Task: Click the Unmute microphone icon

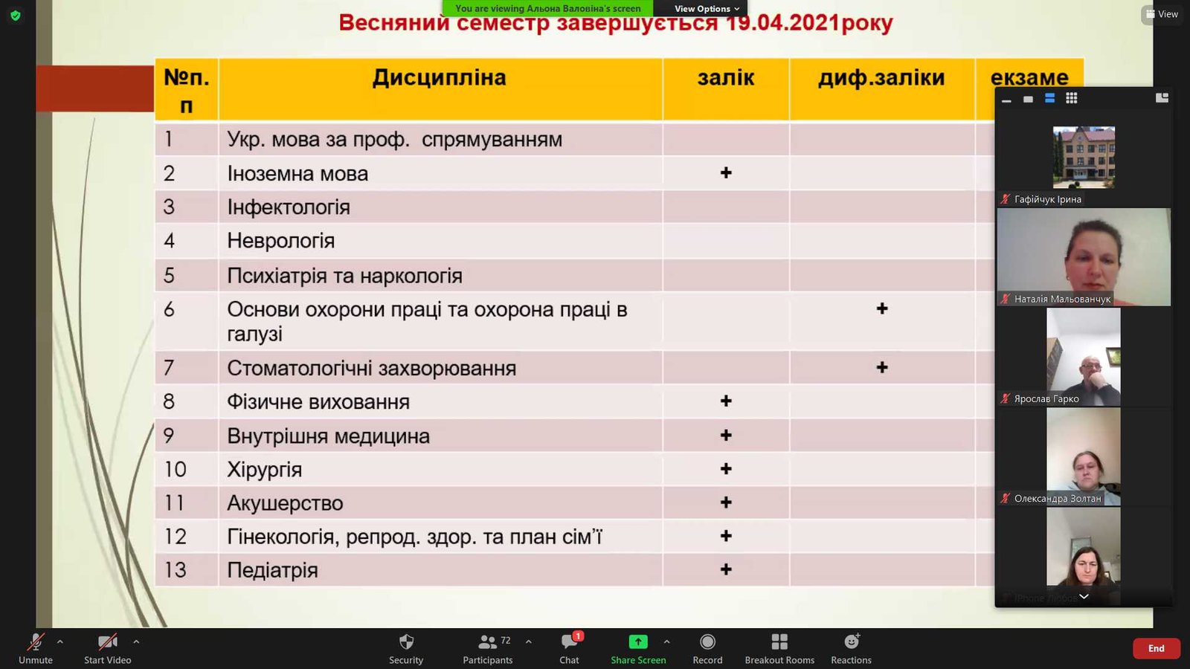Action: pos(35,642)
